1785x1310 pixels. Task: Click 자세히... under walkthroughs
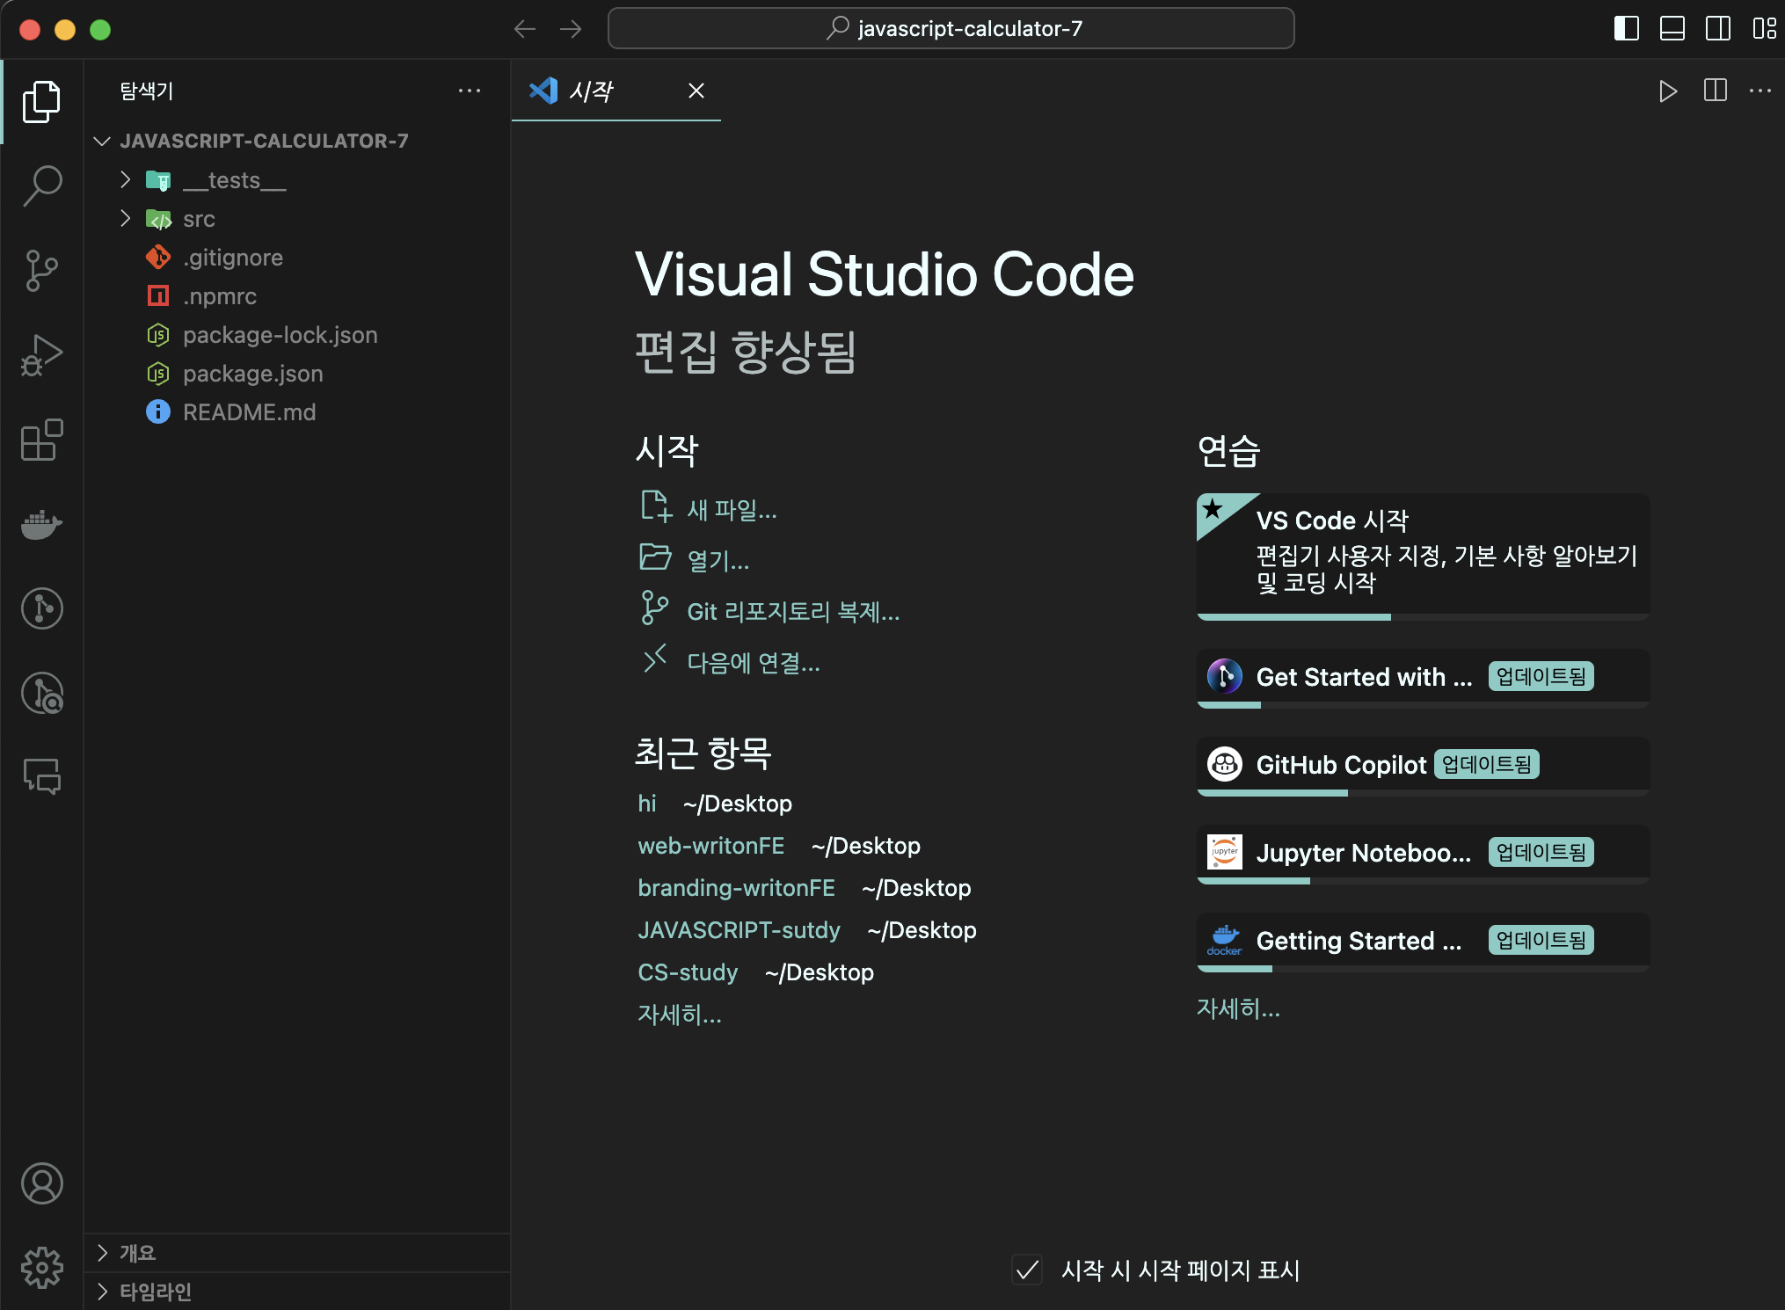[1238, 1008]
